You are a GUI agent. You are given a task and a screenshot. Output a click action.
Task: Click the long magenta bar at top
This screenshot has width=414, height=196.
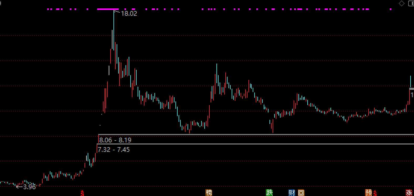coord(108,9)
